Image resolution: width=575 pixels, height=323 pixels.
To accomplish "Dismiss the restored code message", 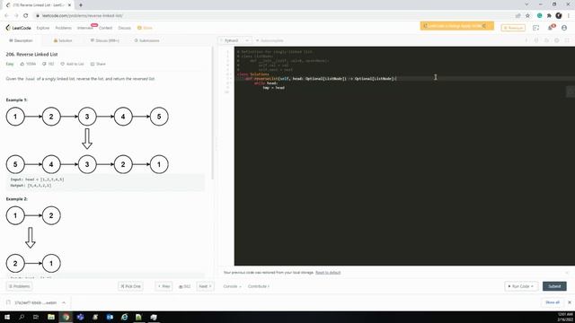I will point(567,273).
